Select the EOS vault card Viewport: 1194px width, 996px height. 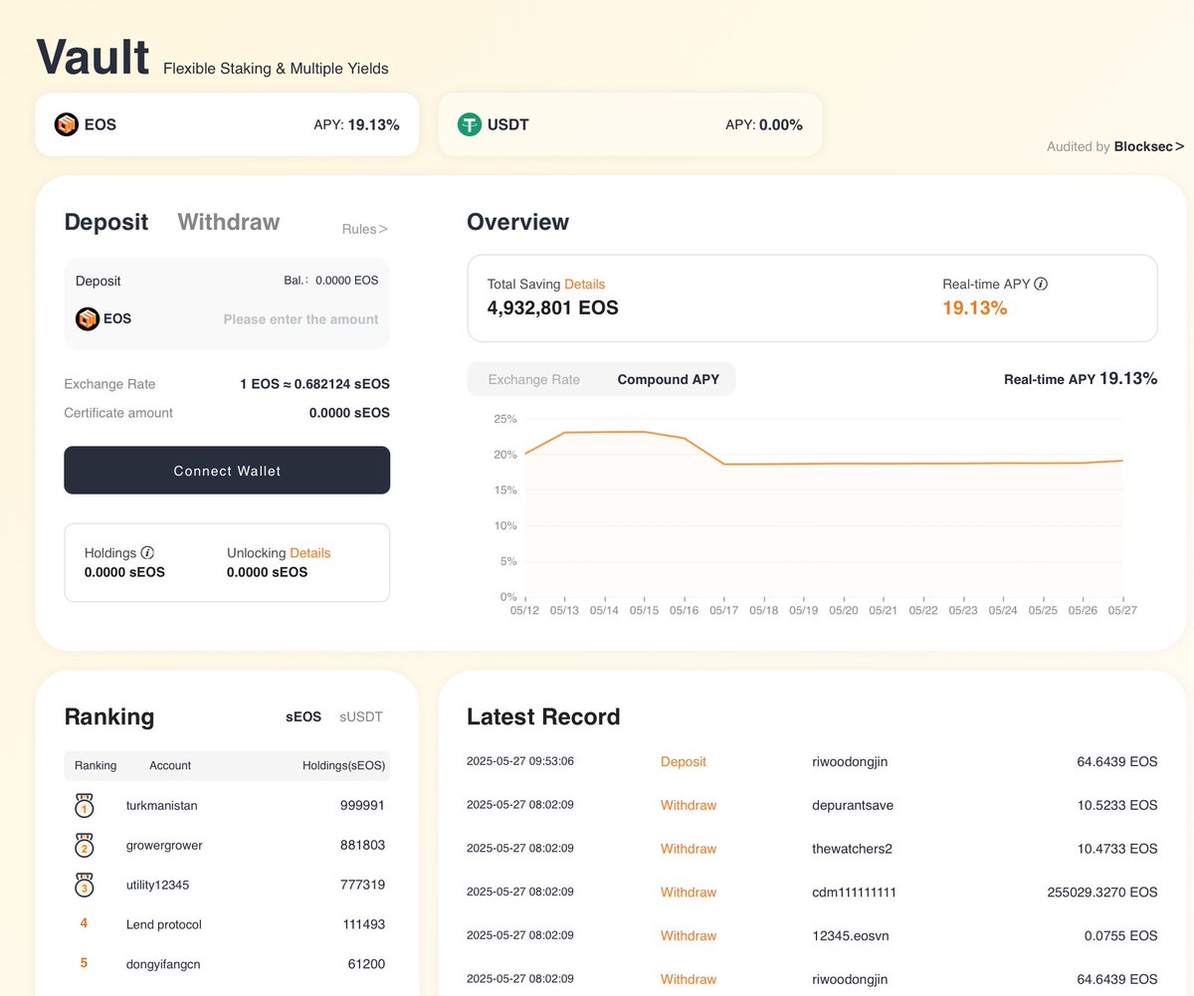coord(227,125)
